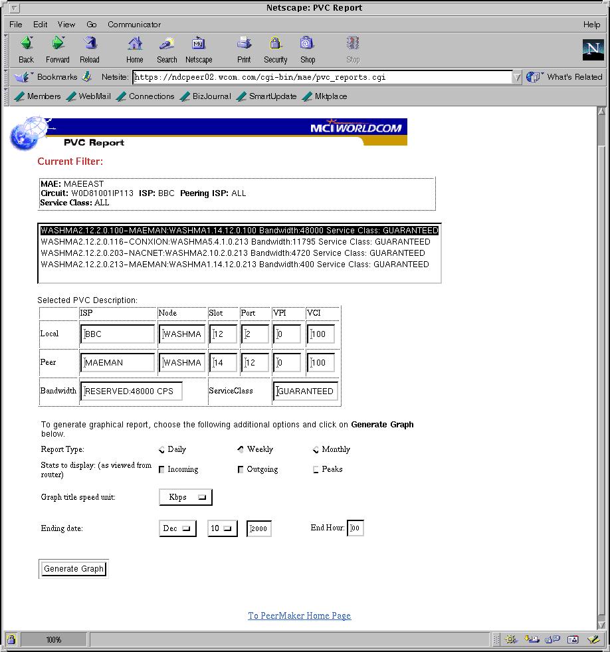Open the Help menu
The width and height of the screenshot is (610, 652).
[591, 25]
